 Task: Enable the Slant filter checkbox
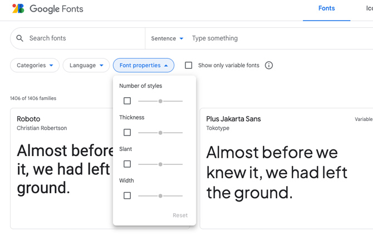click(127, 164)
